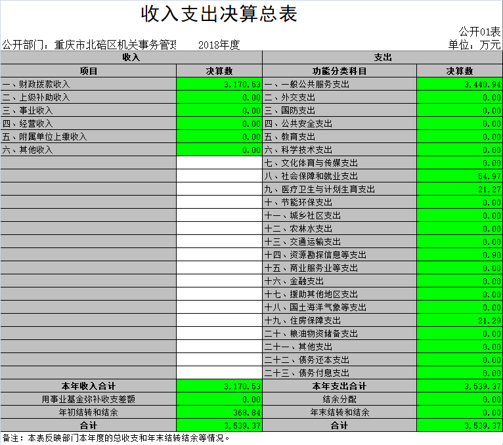This screenshot has width=503, height=445.
Task: Click the 十、节能环保支出 row label
Action: click(298, 203)
